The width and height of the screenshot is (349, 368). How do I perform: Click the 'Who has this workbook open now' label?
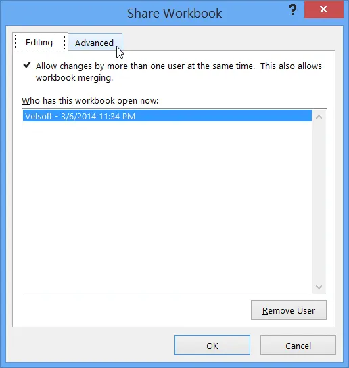(90, 101)
